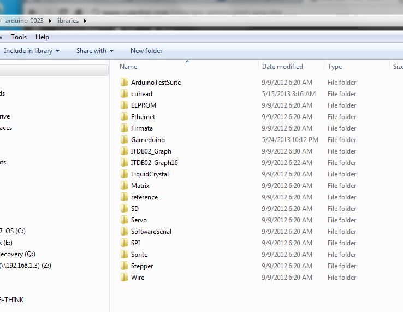Select the EEPROM folder name

[x=144, y=105]
